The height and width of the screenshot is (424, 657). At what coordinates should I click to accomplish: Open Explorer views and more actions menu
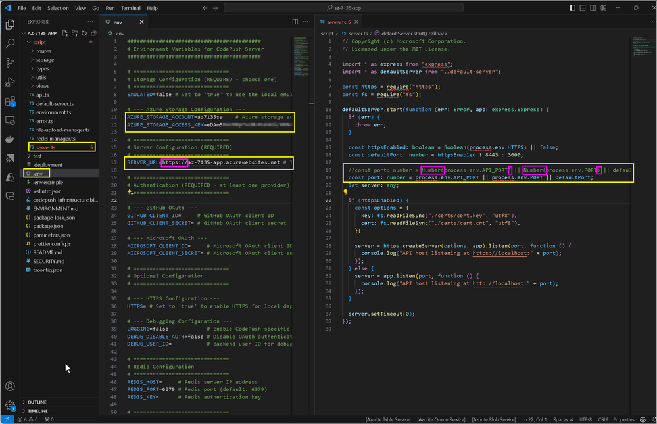tap(90, 22)
